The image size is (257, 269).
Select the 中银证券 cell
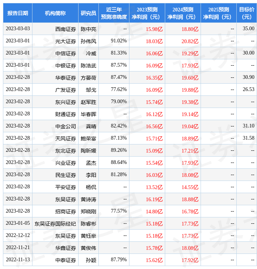click(x=65, y=66)
